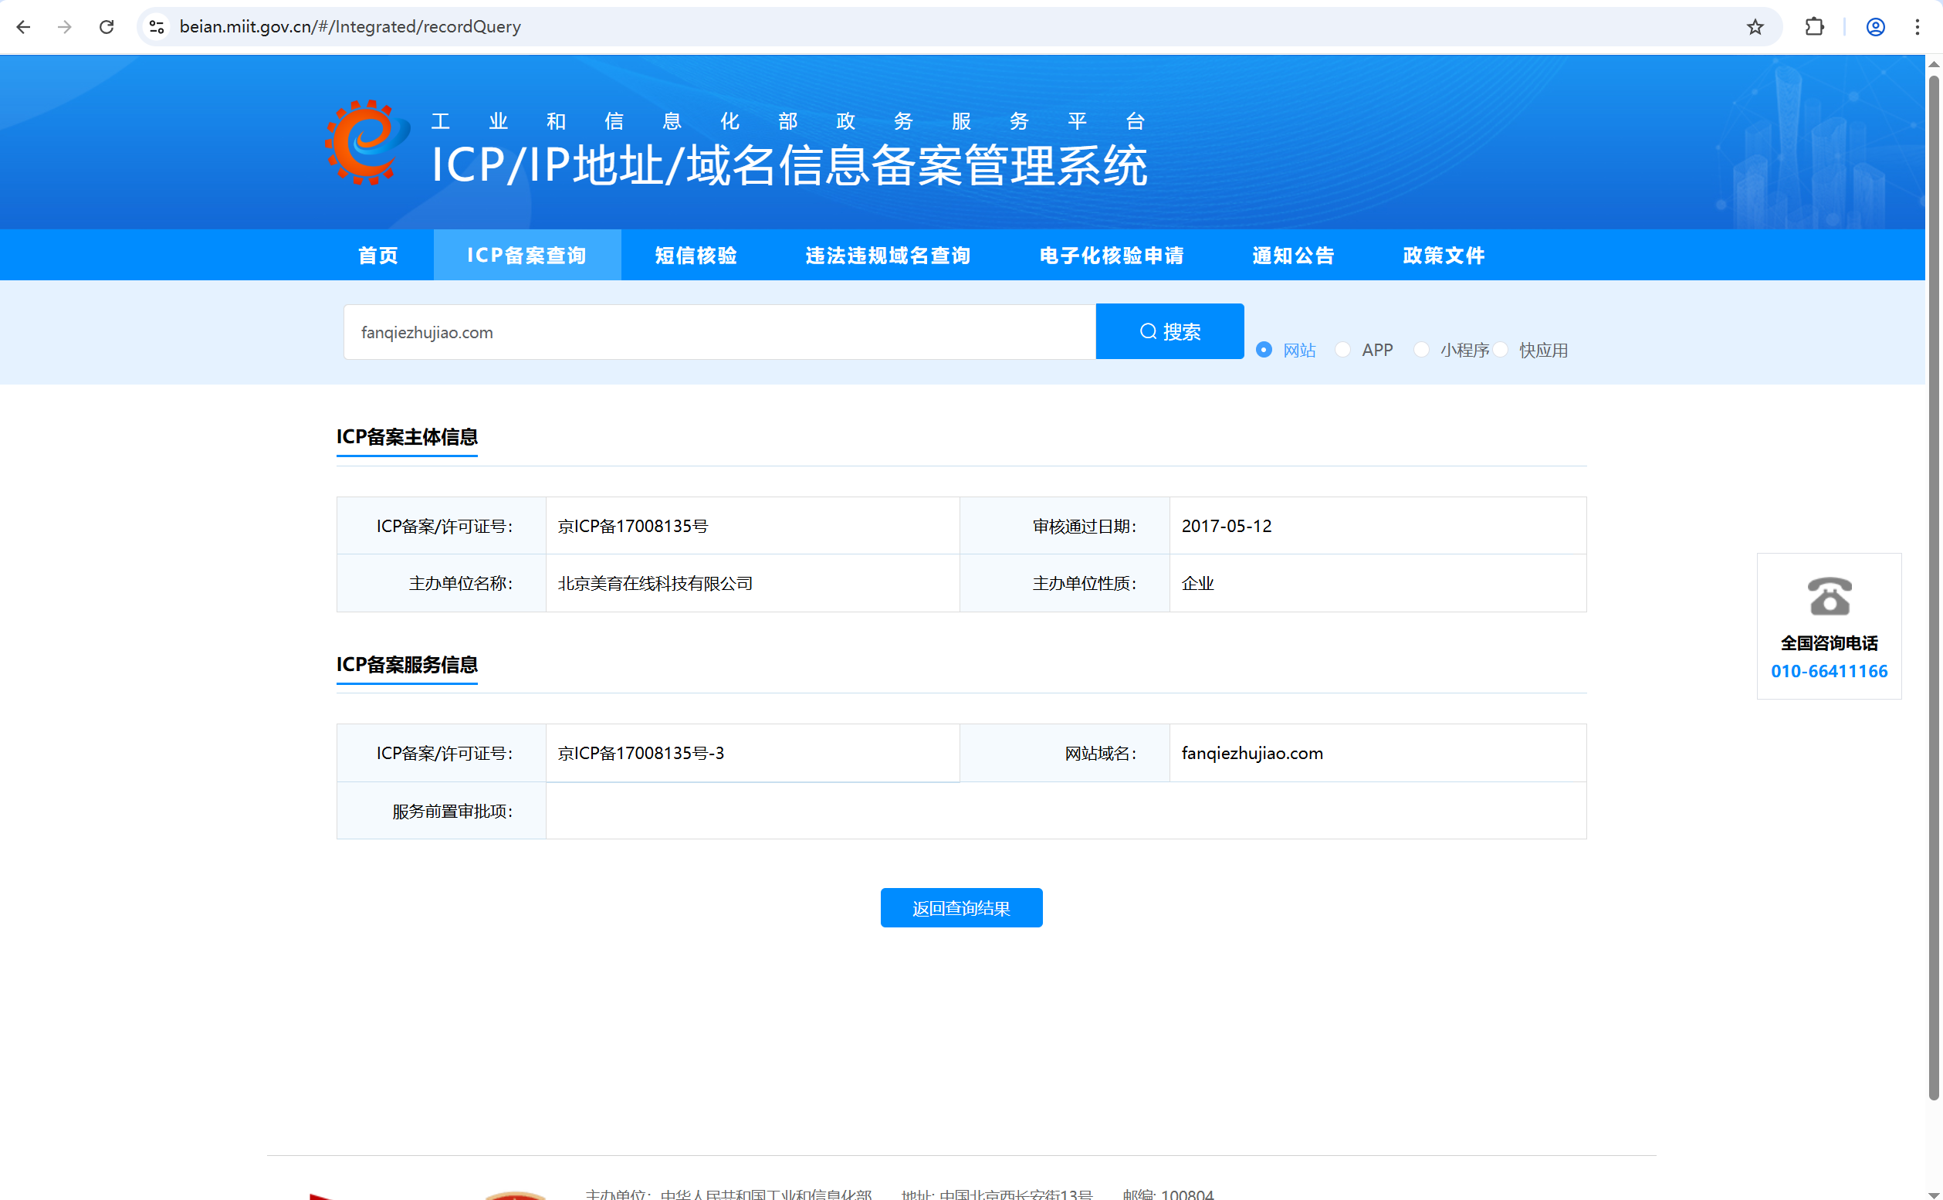Open Chrome's three-dot menu
The image size is (1943, 1200).
[x=1917, y=27]
